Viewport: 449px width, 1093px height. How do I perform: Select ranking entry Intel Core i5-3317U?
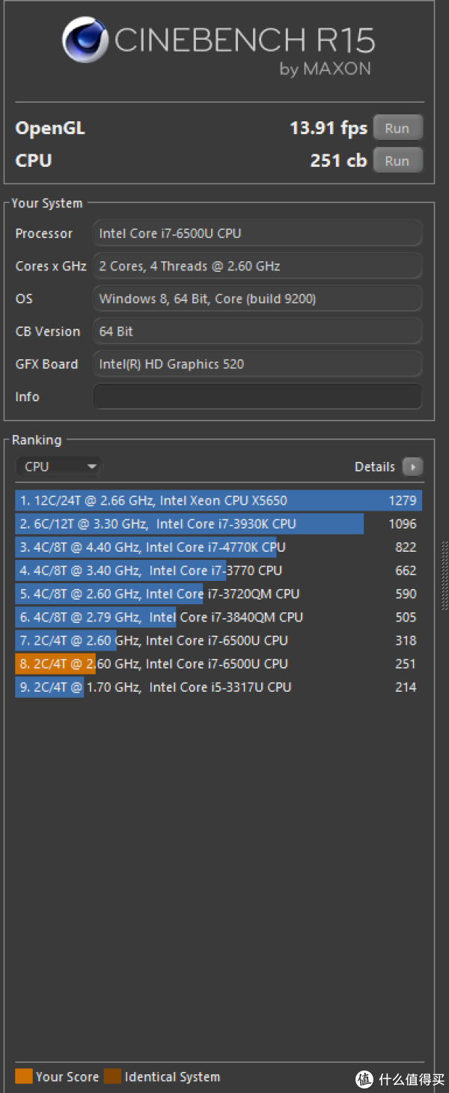point(219,686)
